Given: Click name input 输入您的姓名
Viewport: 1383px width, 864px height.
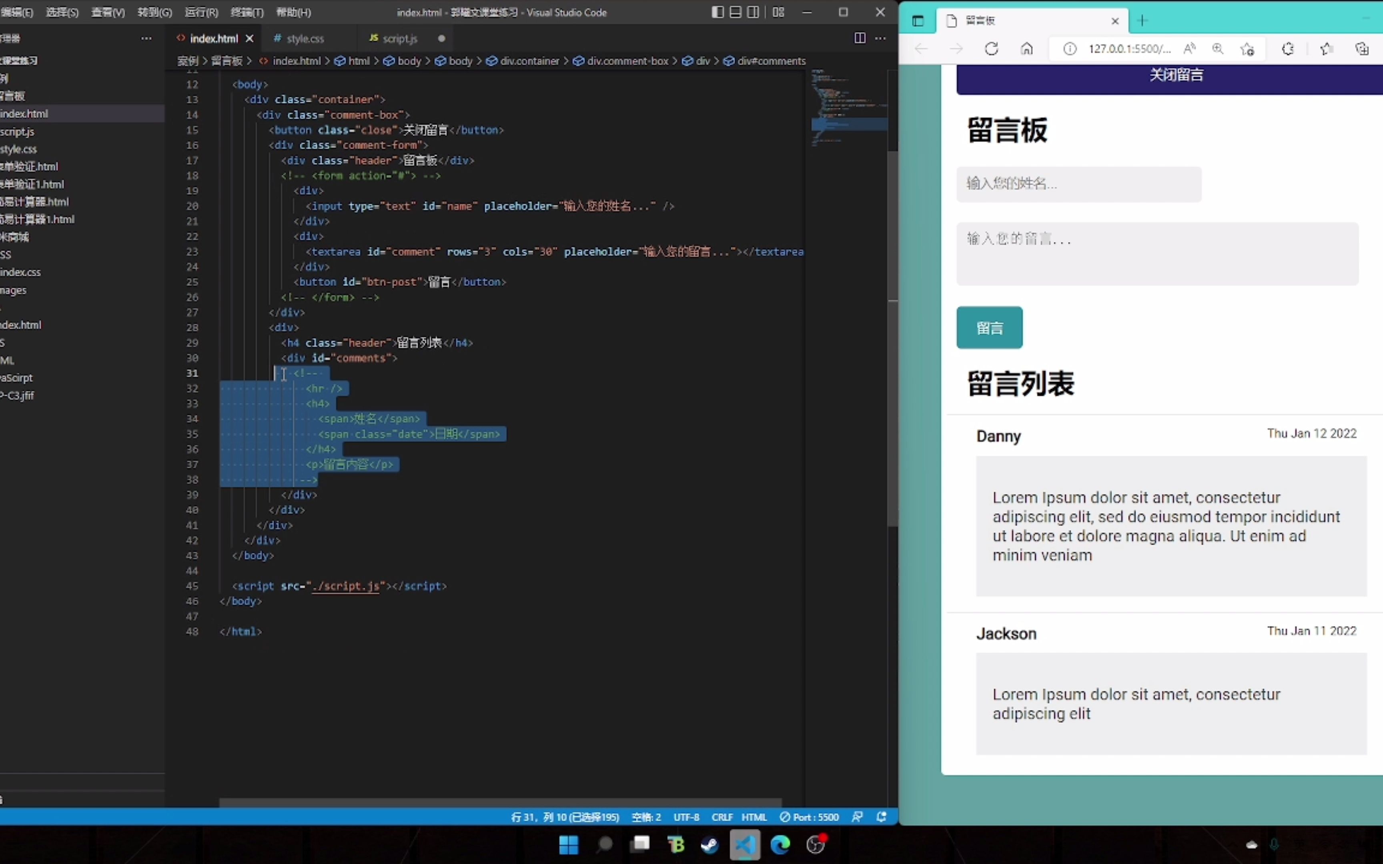Looking at the screenshot, I should [1079, 184].
